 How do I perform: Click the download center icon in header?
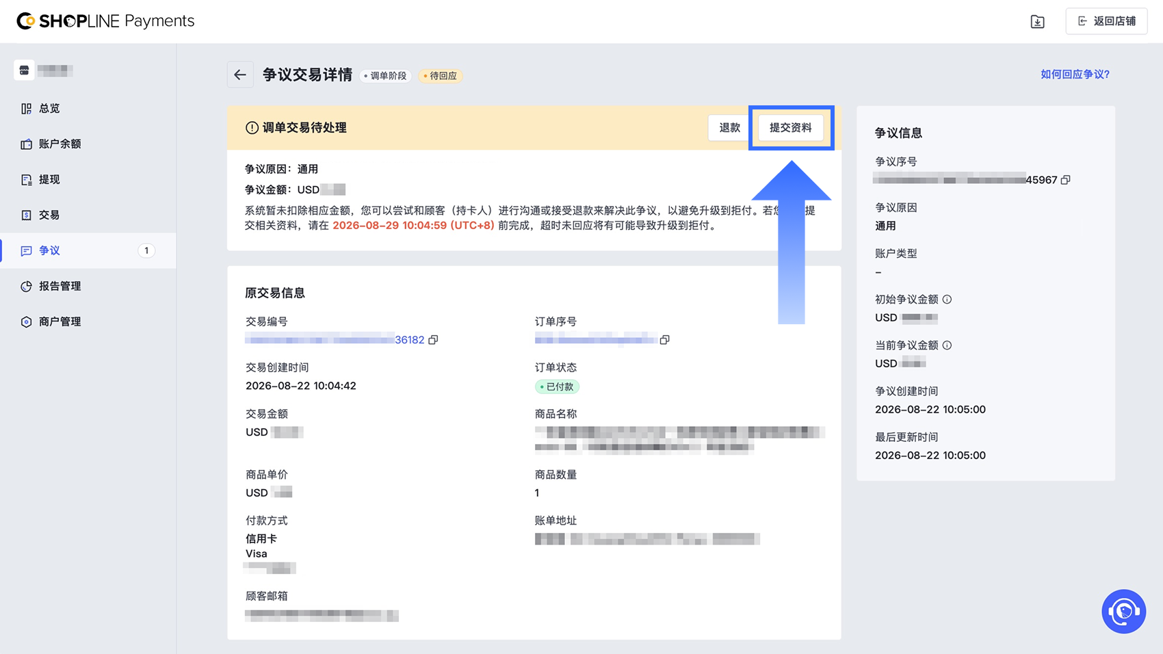[x=1038, y=21]
